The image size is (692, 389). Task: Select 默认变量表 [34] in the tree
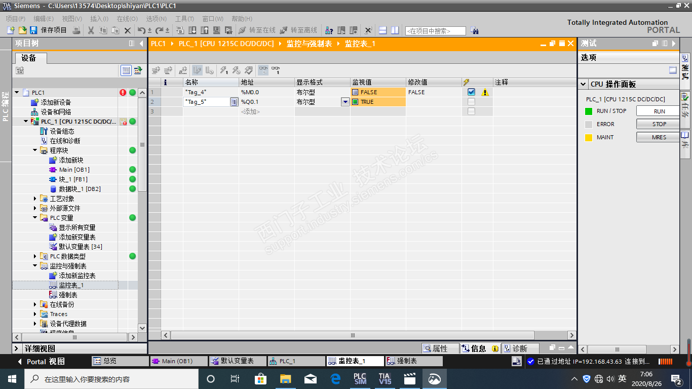pos(81,247)
